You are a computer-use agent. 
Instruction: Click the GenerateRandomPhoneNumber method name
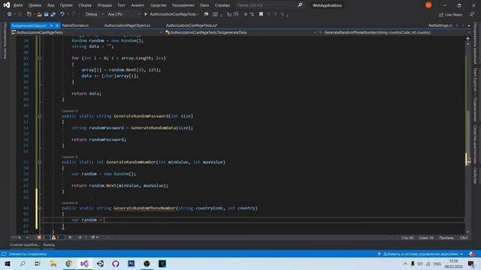point(144,208)
